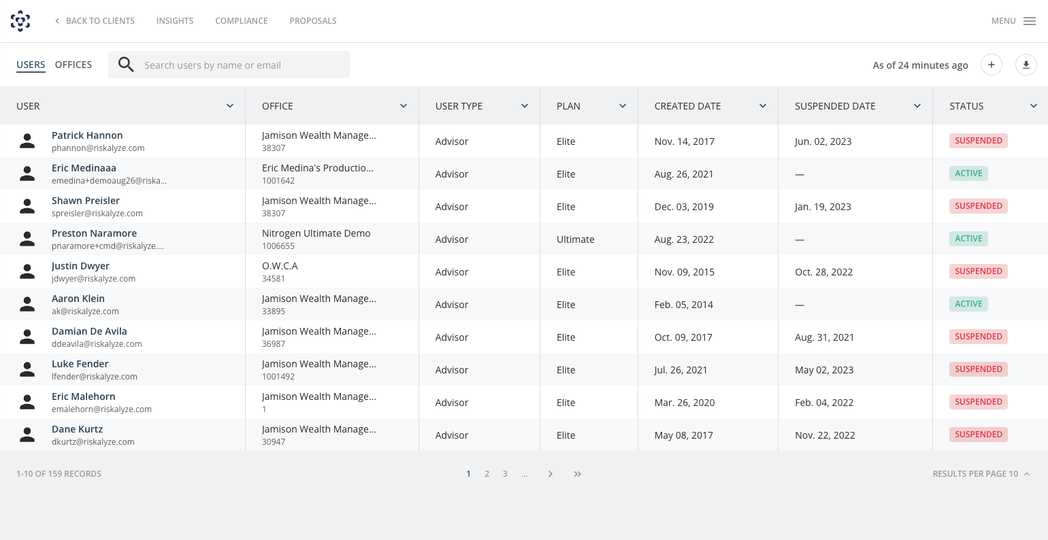1048x540 pixels.
Task: Open the USER column dropdown
Action: pos(230,106)
